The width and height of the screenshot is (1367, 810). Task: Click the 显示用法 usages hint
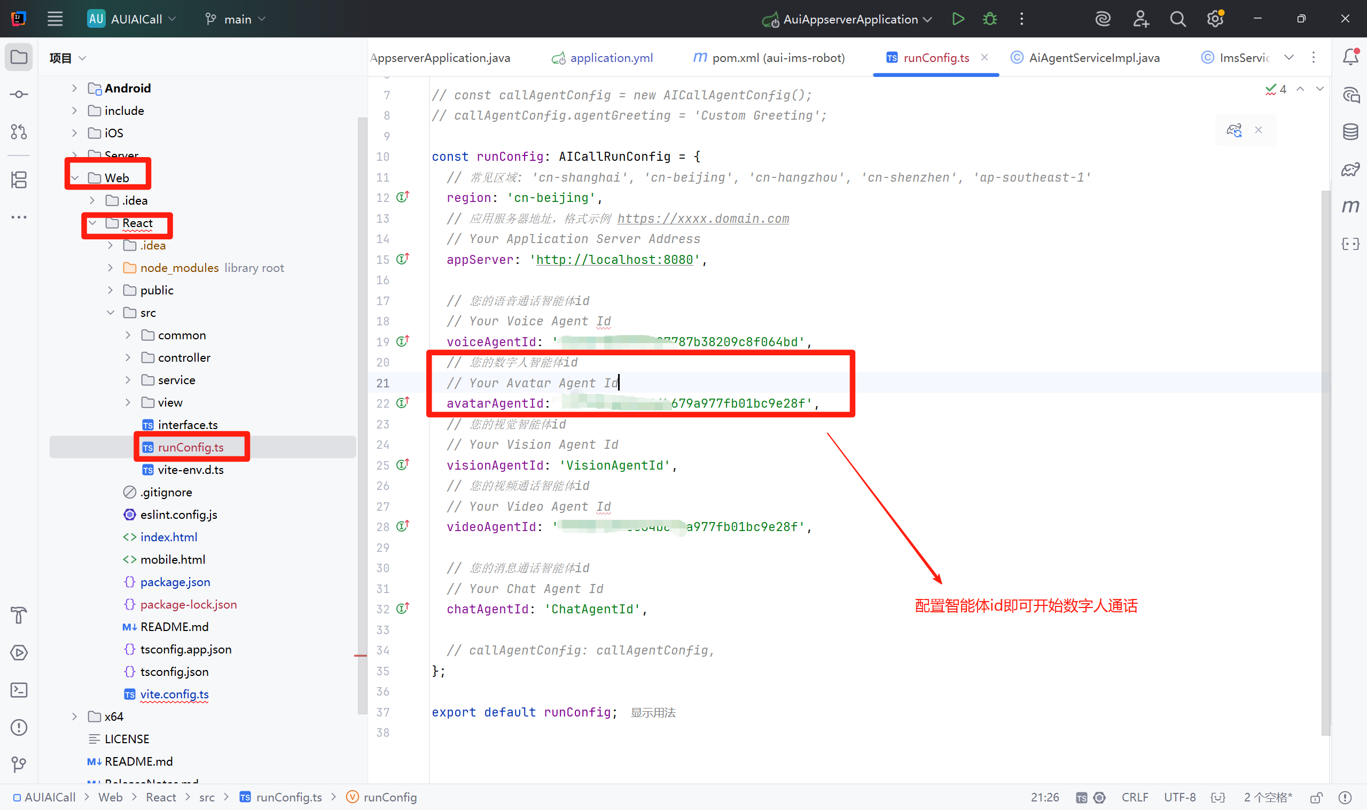click(x=653, y=712)
